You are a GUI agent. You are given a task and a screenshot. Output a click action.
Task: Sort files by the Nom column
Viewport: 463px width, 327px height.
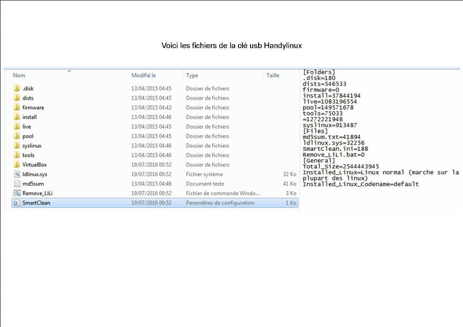pos(19,75)
